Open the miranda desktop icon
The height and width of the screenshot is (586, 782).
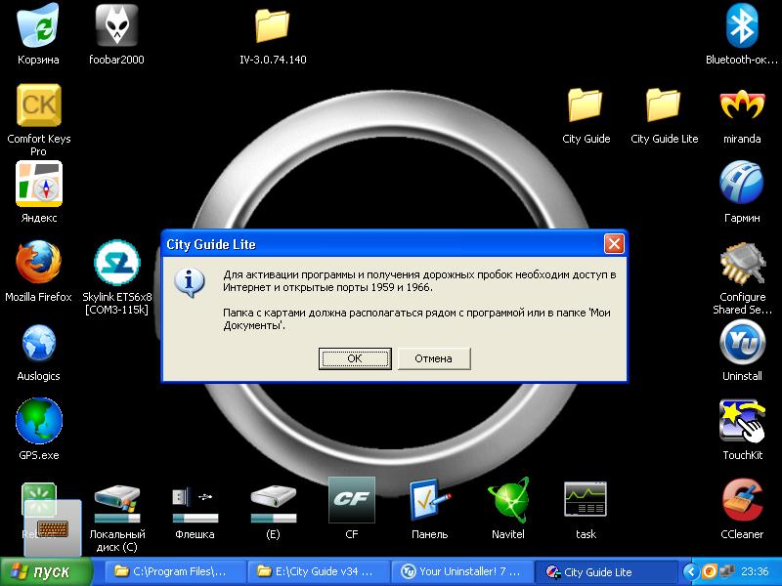[742, 105]
